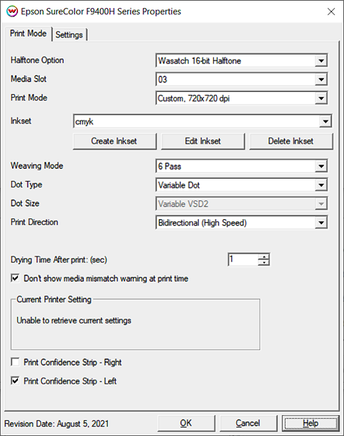Close the Epson SureColor Properties dialog
Viewport: 344px width, 436px height.
pos(331,12)
